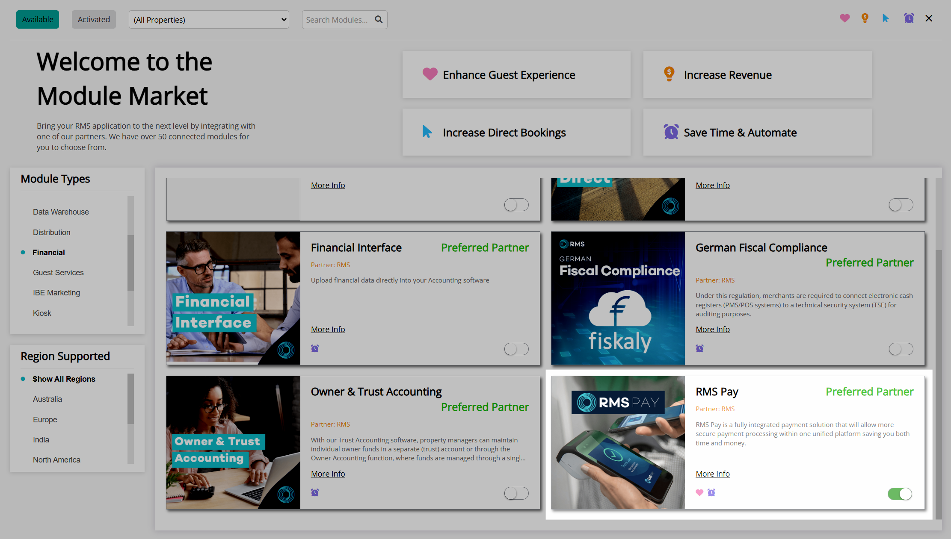The width and height of the screenshot is (951, 539).
Task: Disable the RMS Pay module toggle
Action: pos(900,494)
